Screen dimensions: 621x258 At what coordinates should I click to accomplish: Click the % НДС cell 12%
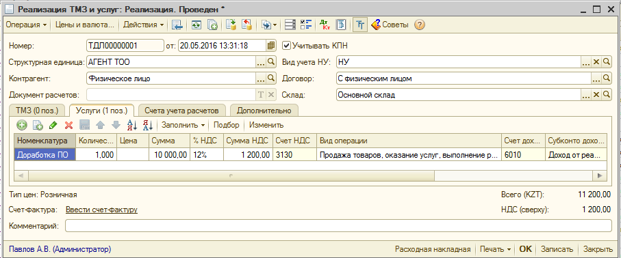(207, 155)
